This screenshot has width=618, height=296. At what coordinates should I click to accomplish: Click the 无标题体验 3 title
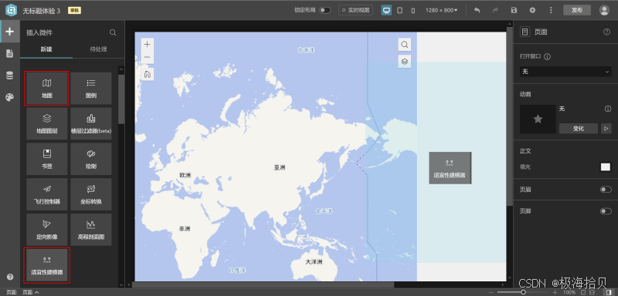42,11
